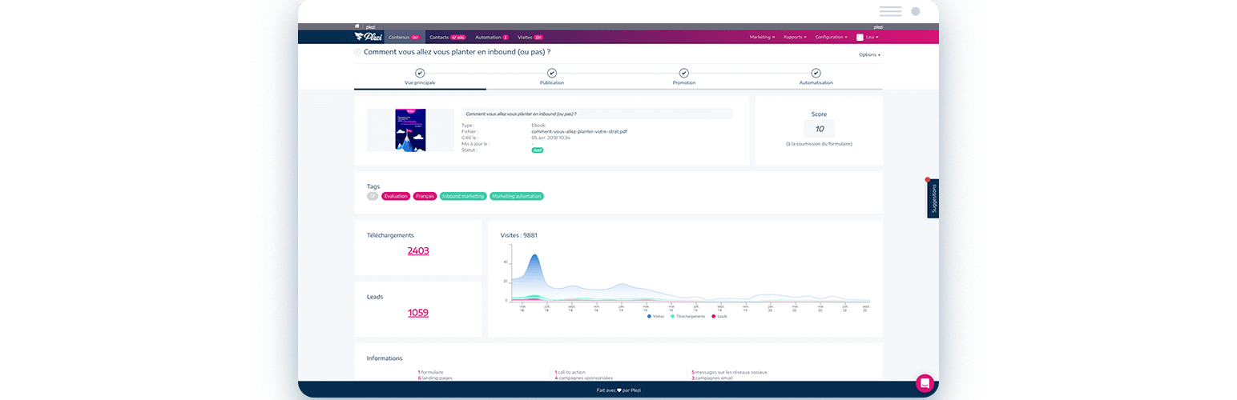Screen dimensions: 1237x400
Task: Switch to the Vue principale tab
Action: tap(420, 82)
